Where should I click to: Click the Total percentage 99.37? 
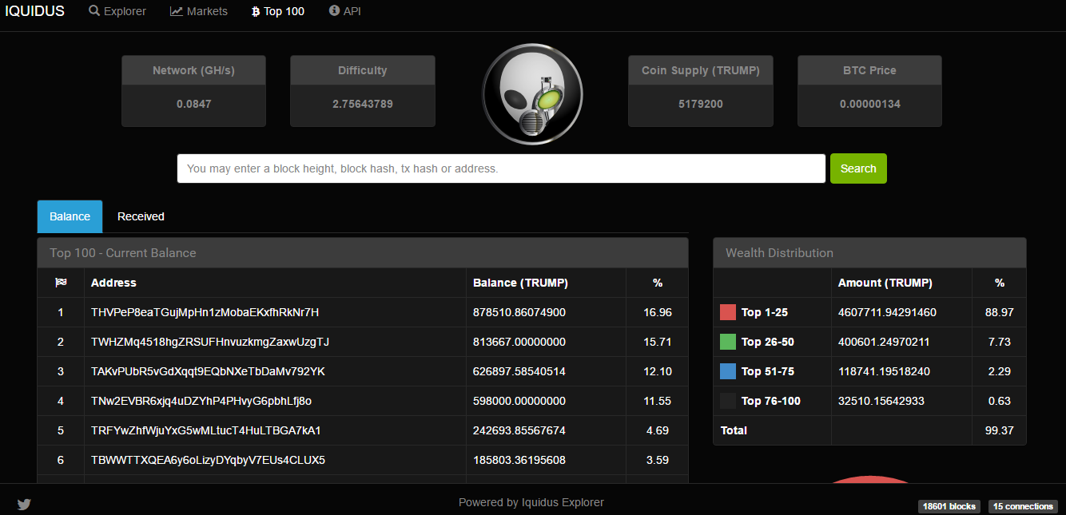(1000, 430)
